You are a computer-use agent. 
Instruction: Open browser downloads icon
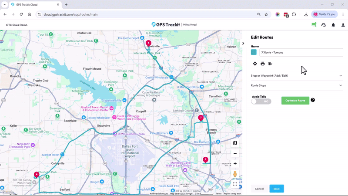306,14
